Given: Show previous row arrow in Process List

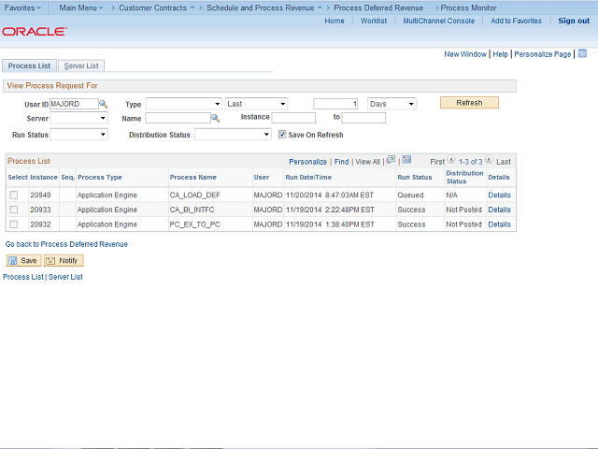Looking at the screenshot, I should click(x=451, y=161).
